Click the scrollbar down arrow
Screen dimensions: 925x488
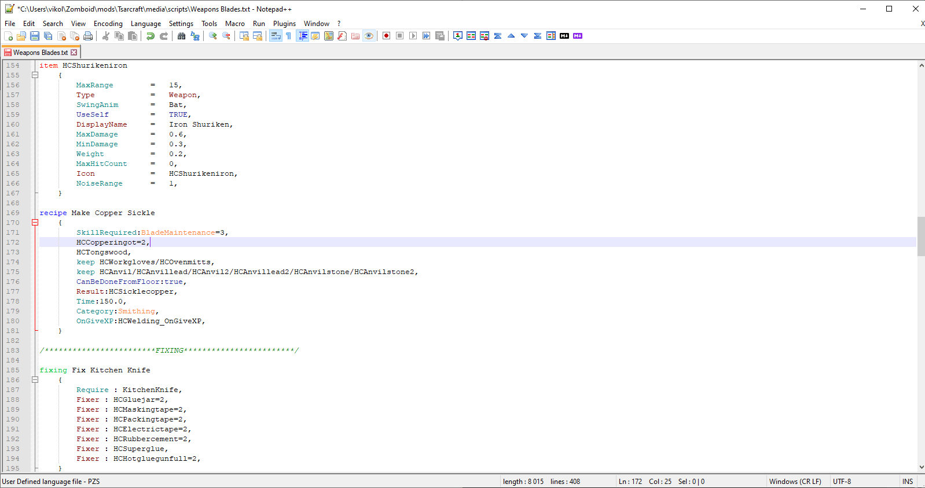(x=921, y=467)
